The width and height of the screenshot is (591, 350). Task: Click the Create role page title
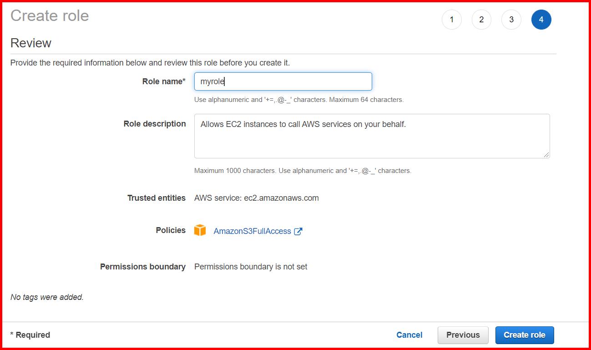point(50,15)
